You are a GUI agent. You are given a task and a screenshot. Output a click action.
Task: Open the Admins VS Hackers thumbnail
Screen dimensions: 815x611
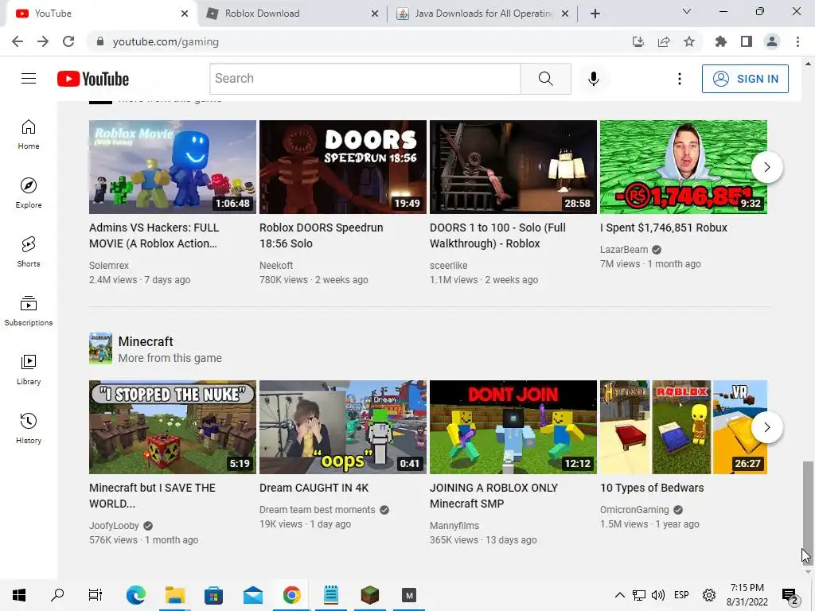point(173,167)
